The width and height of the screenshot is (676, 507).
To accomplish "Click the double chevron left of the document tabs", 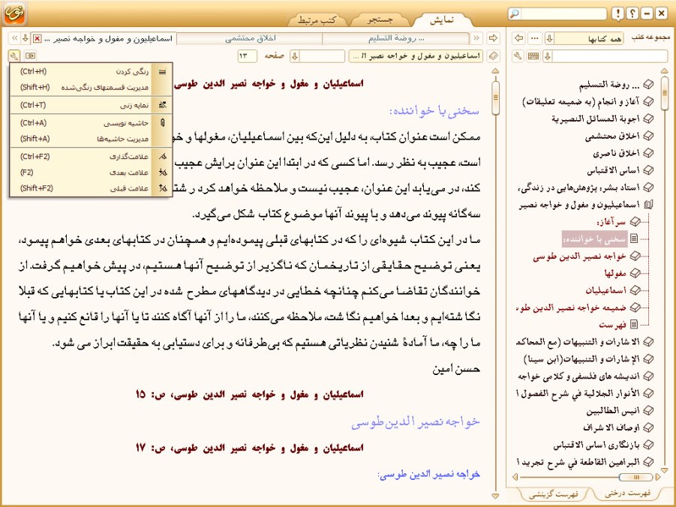I will click(x=14, y=38).
